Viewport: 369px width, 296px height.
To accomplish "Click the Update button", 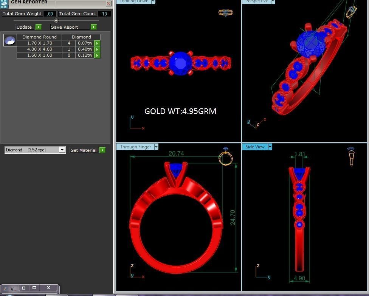I will (x=25, y=27).
